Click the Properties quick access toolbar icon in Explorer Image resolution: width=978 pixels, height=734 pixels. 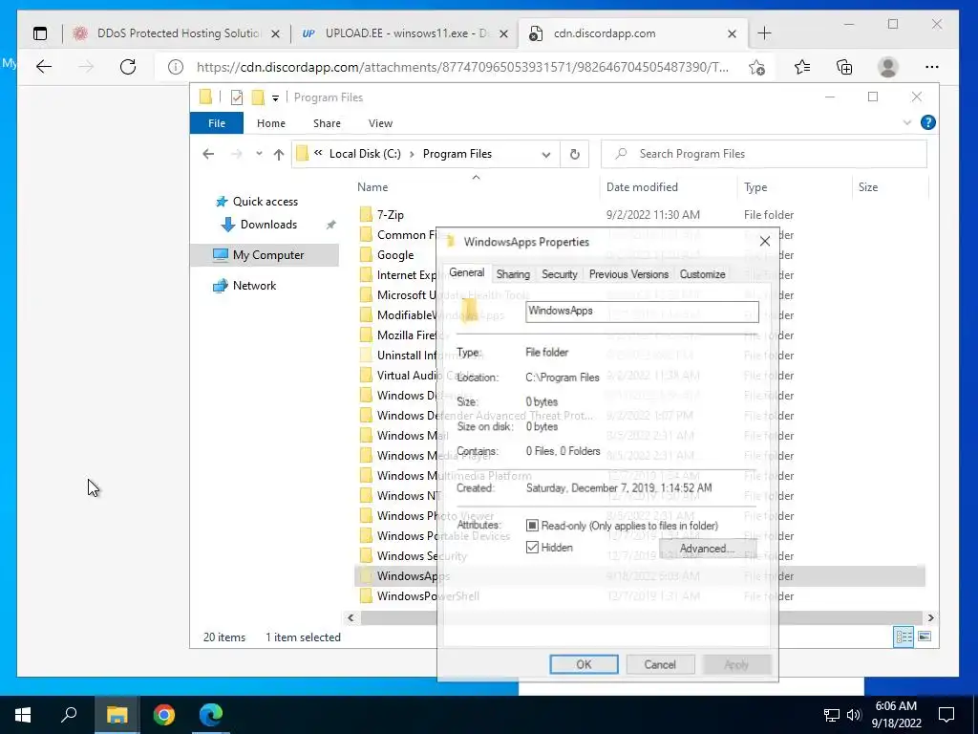[237, 97]
